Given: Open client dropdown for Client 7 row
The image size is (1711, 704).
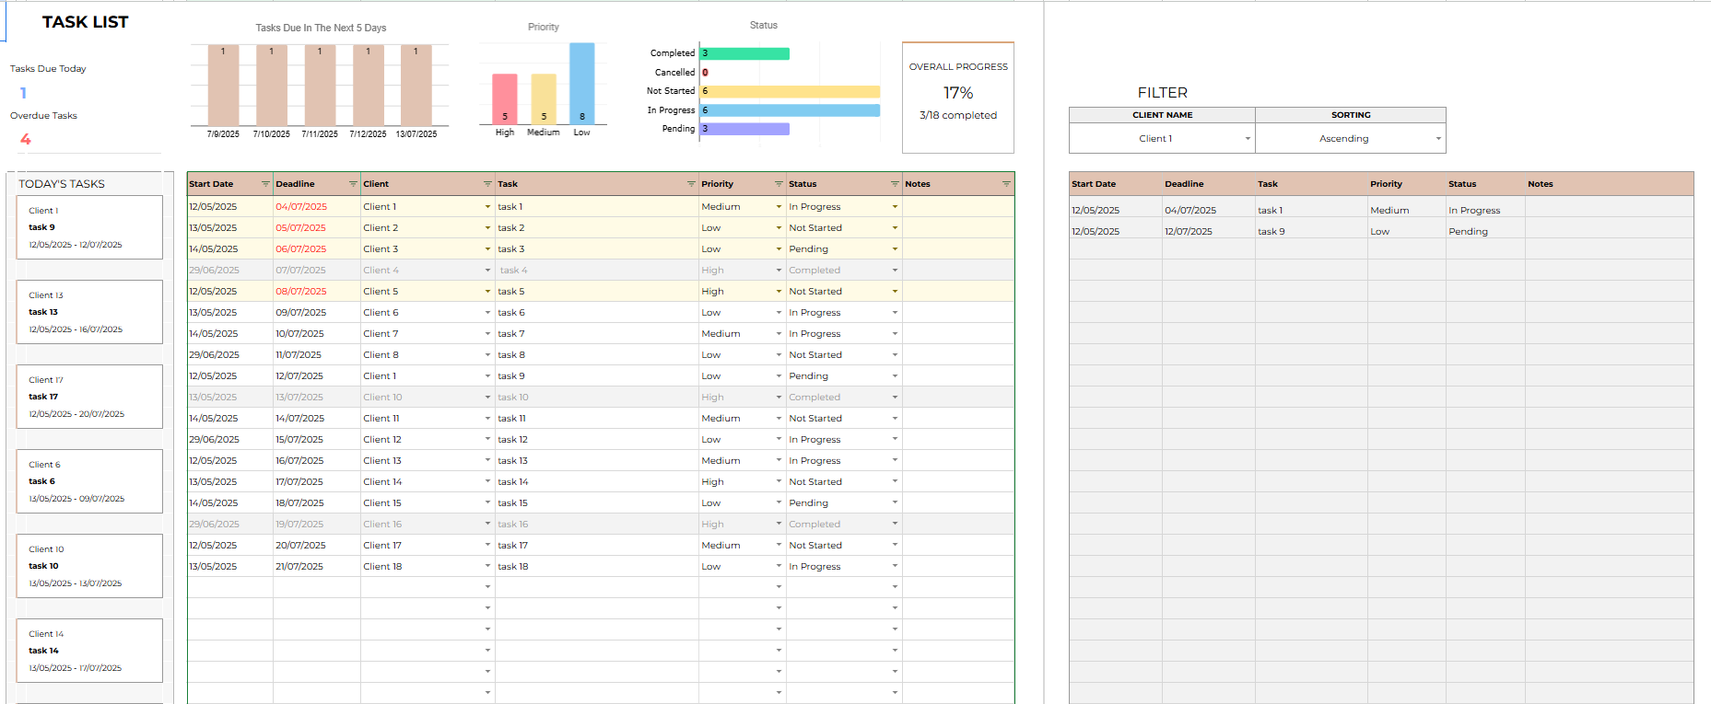Looking at the screenshot, I should coord(487,334).
